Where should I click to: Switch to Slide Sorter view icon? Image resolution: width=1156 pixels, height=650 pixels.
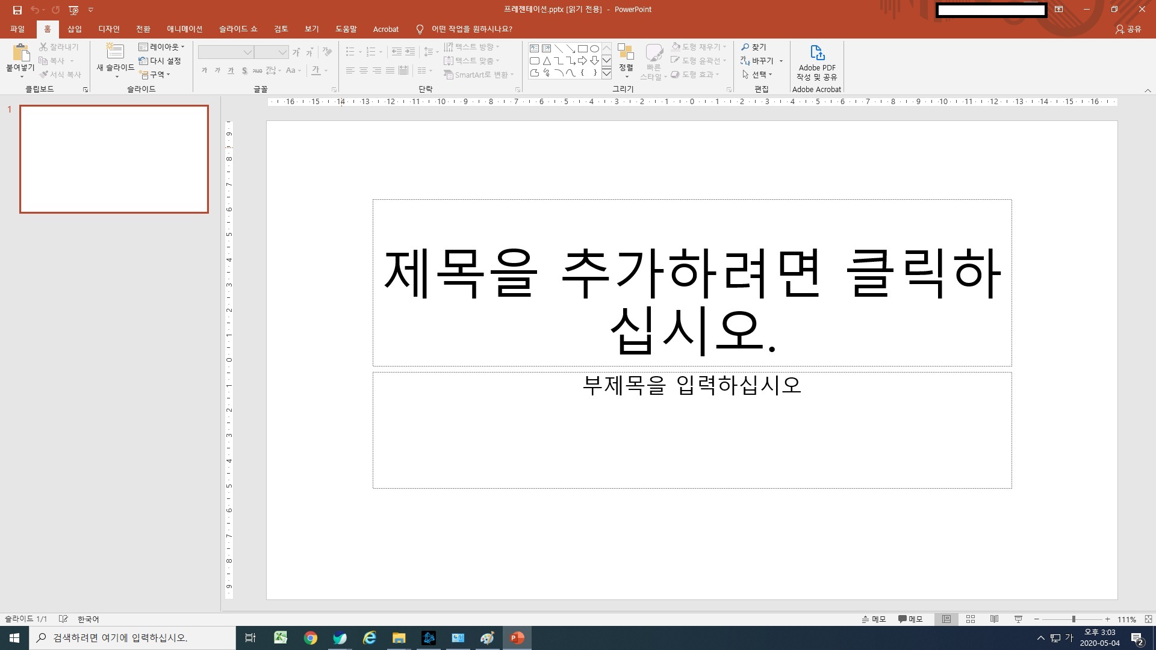tap(970, 619)
